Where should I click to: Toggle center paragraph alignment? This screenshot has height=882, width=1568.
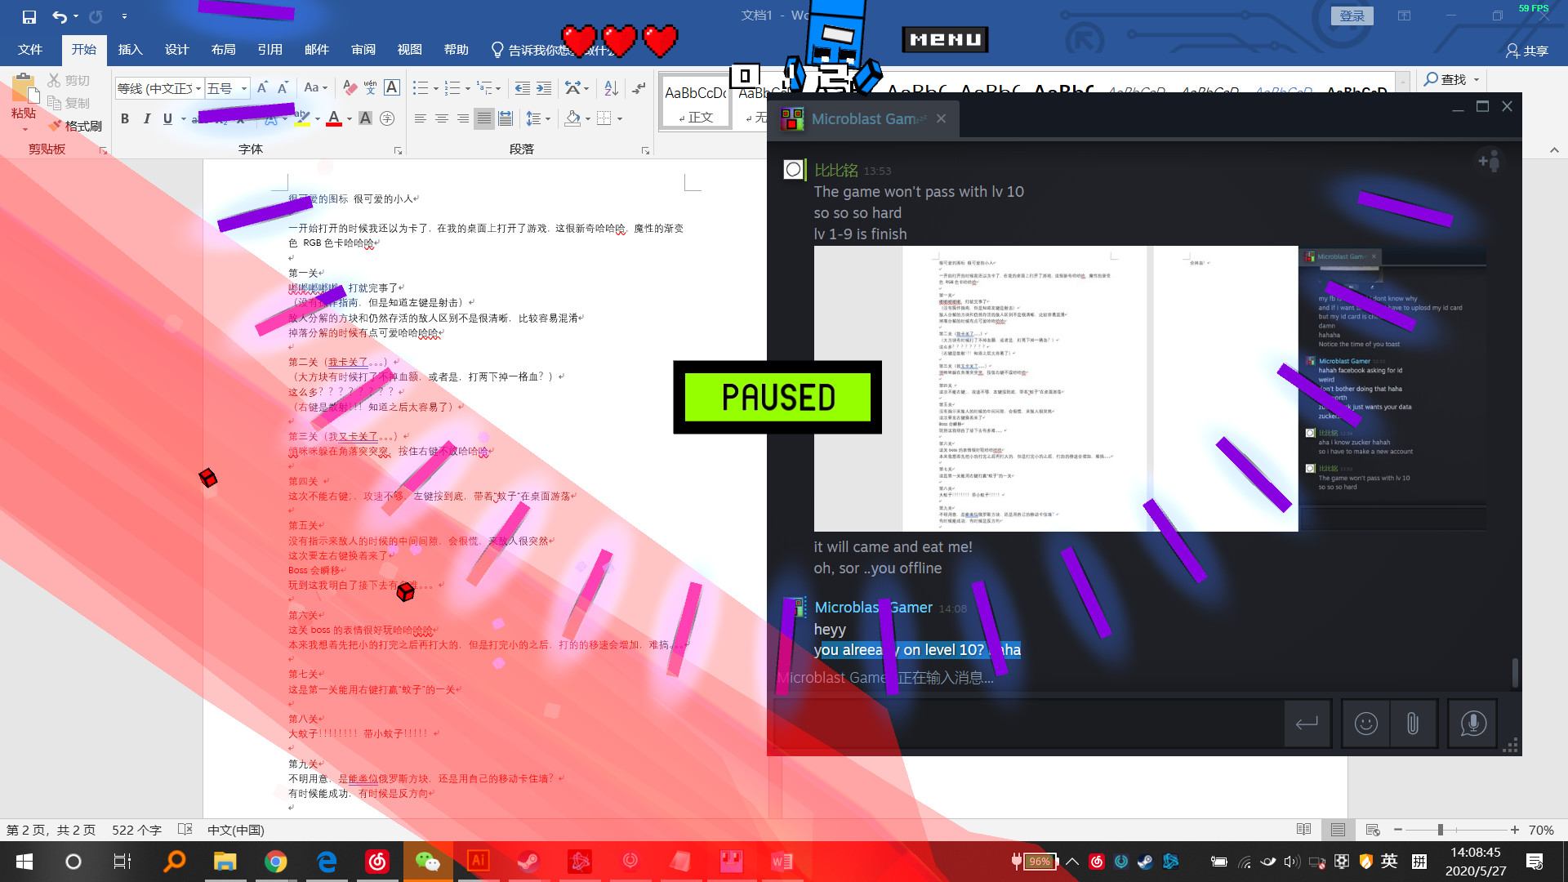coord(442,118)
